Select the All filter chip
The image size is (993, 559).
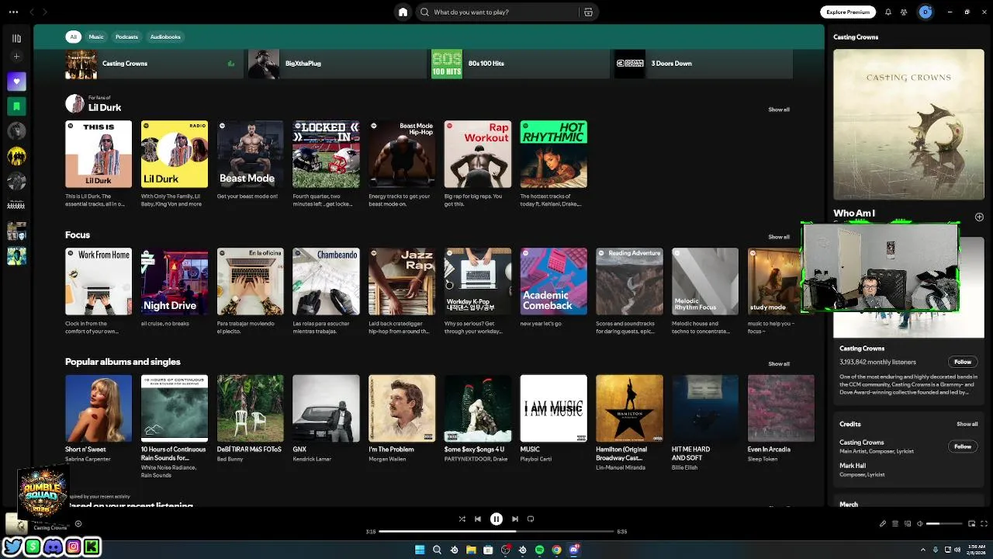(74, 36)
